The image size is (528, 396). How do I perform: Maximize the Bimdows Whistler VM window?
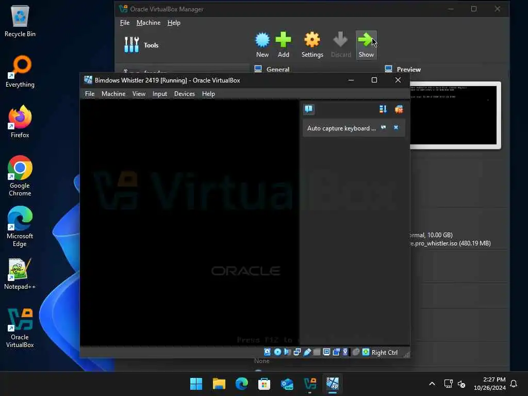pos(374,80)
